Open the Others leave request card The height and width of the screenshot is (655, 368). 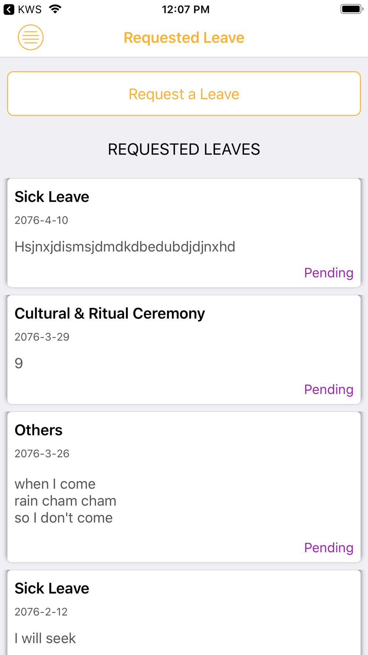[184, 487]
